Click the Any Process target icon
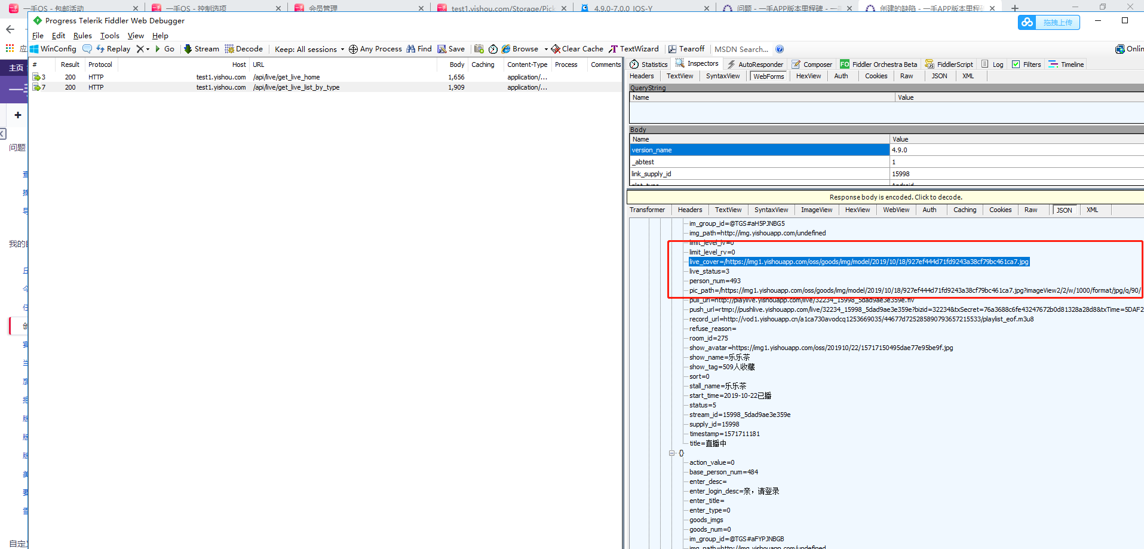The height and width of the screenshot is (549, 1144). coord(353,49)
